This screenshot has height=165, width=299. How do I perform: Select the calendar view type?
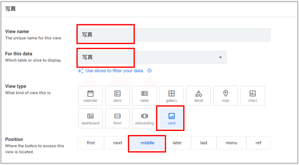(x=90, y=96)
